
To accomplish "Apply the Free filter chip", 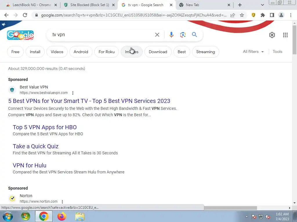I will point(15,52).
